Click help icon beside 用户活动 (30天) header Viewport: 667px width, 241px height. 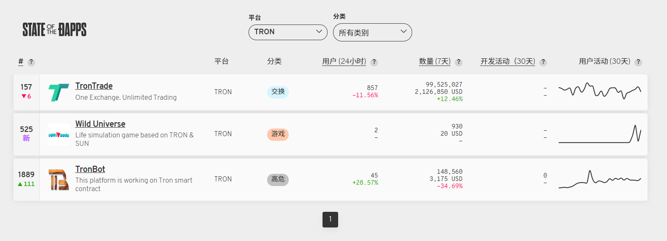click(x=638, y=62)
